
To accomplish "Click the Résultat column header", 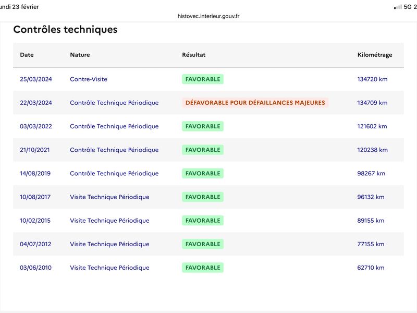I will point(194,55).
